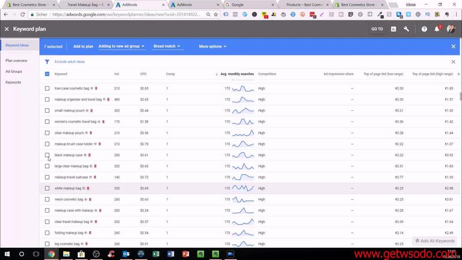Check the mesh cosmetic bag row

[47, 199]
